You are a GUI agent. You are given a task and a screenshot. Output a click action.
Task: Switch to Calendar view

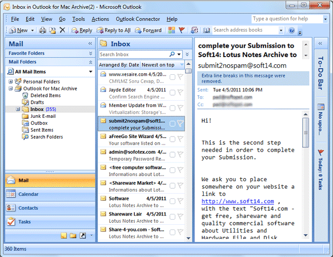pos(50,194)
